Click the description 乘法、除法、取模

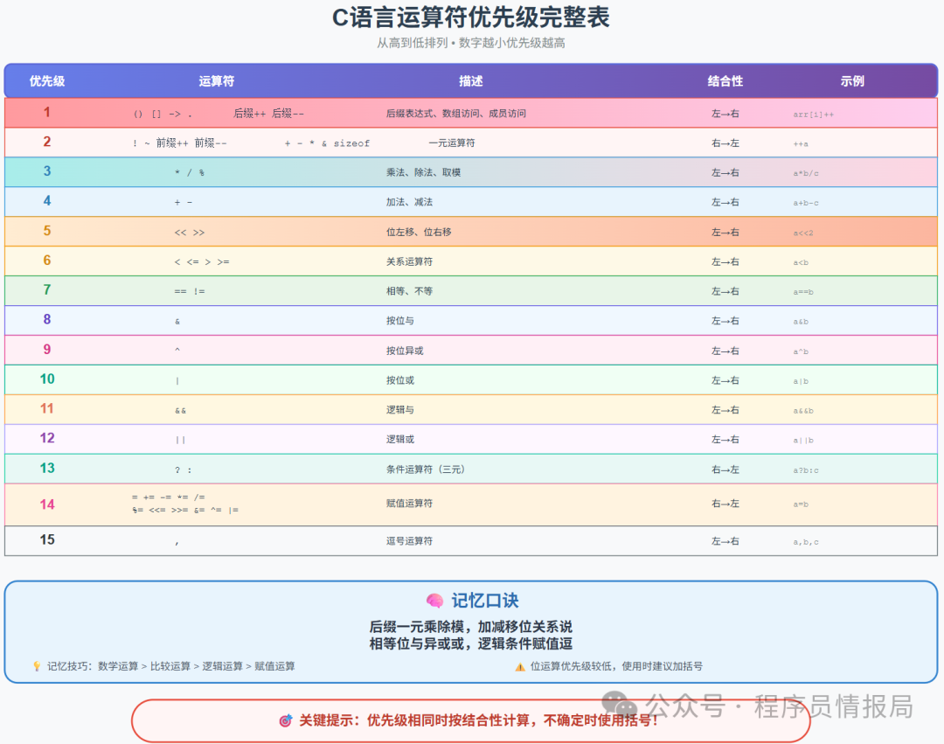pyautogui.click(x=423, y=172)
